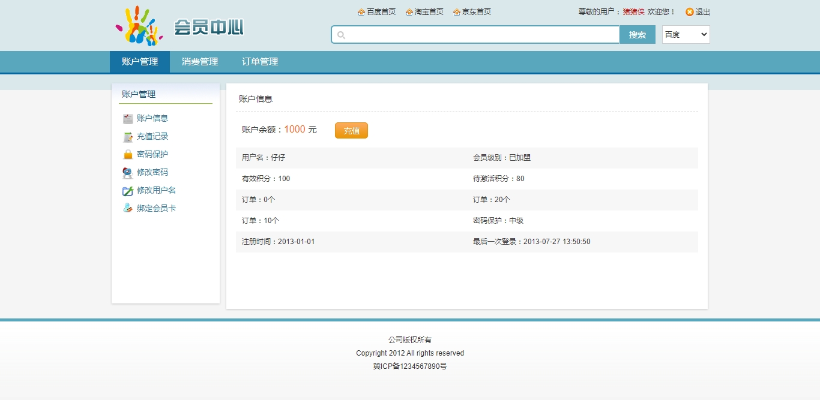Click the 充值记录 sidebar icon
The height and width of the screenshot is (400, 820).
pyautogui.click(x=127, y=137)
